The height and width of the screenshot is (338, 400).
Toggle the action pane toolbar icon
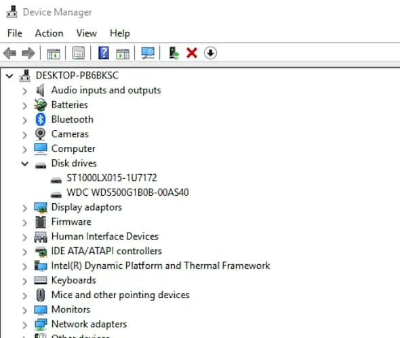click(123, 54)
